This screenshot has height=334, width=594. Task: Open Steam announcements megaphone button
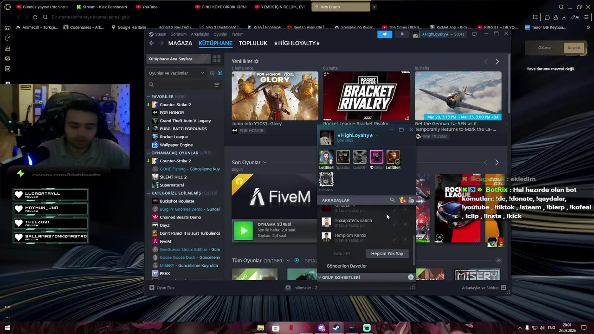385,34
